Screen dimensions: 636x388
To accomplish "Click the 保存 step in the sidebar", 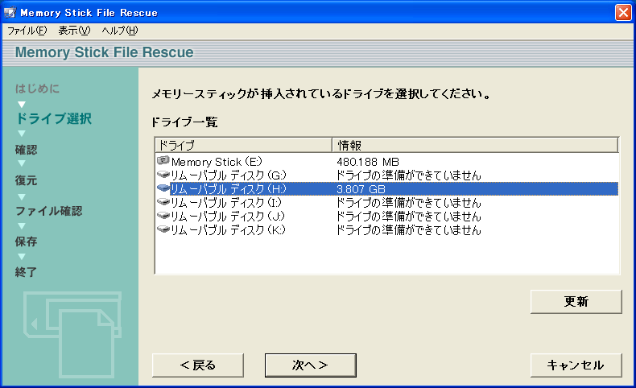I will [26, 241].
